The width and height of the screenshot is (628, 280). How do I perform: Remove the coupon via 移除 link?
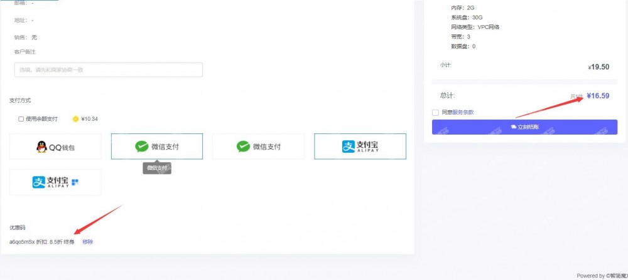pyautogui.click(x=88, y=242)
